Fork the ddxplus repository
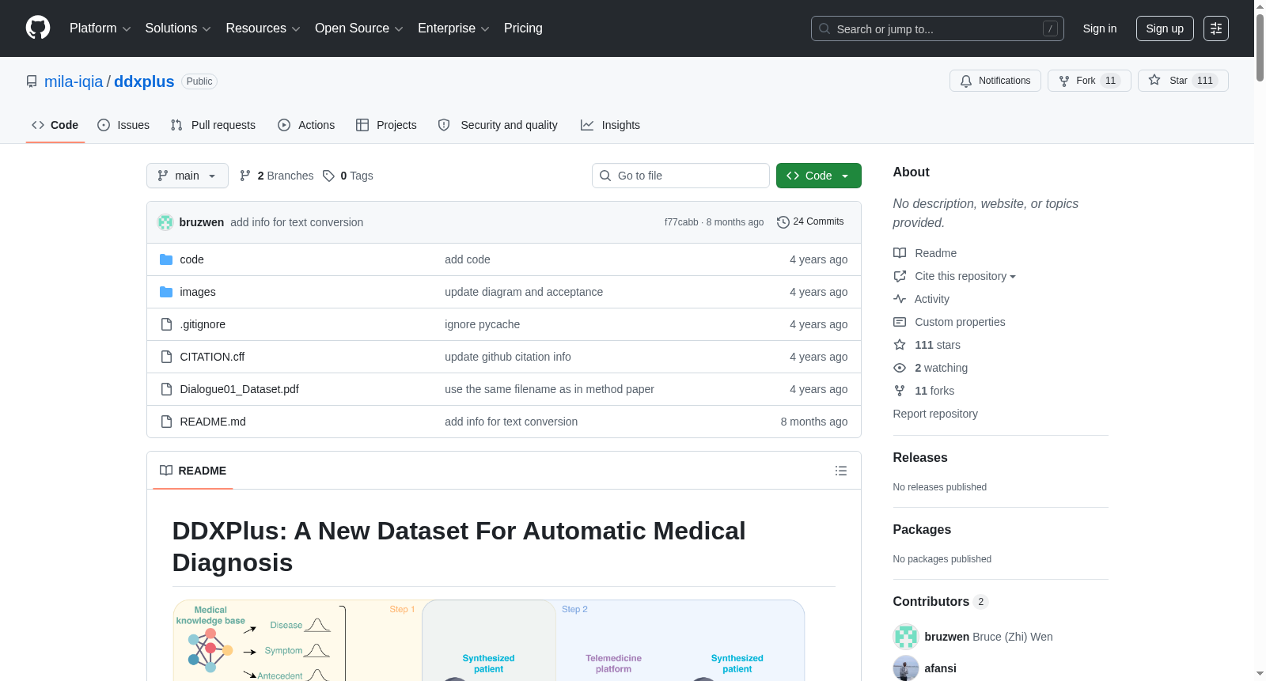 coord(1090,81)
